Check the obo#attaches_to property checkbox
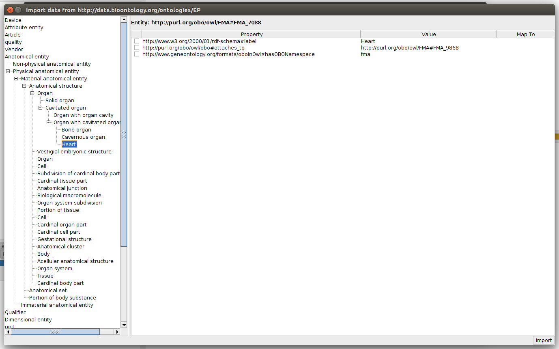559x349 pixels. click(x=137, y=47)
